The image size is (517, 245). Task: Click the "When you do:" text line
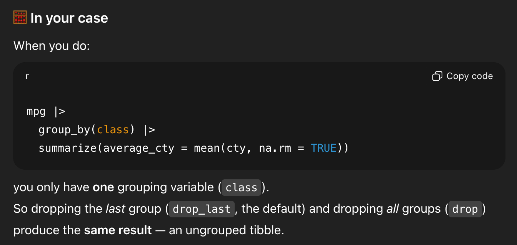[x=52, y=46]
